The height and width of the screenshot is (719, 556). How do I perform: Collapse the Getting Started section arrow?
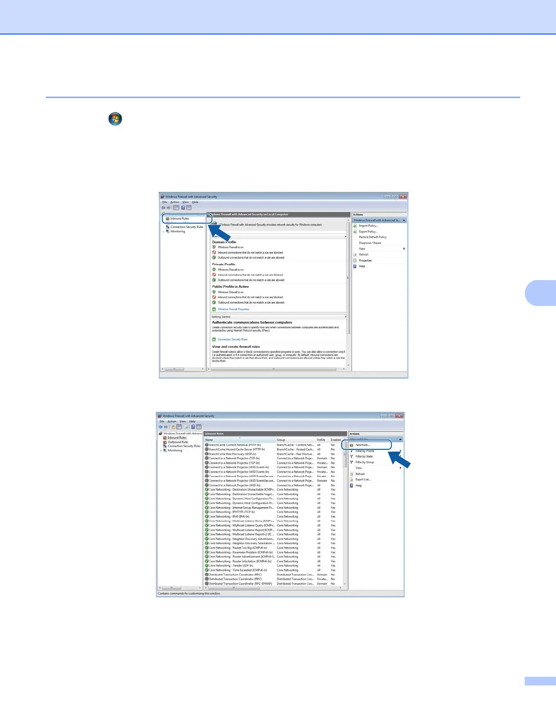point(346,317)
